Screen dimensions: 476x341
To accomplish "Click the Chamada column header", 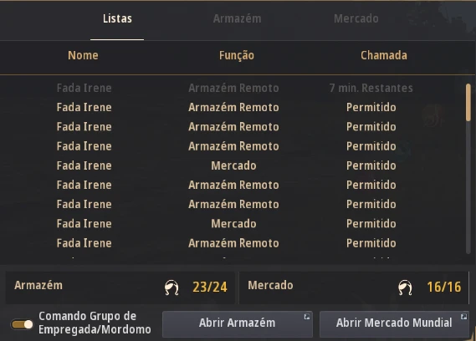I will (x=384, y=55).
